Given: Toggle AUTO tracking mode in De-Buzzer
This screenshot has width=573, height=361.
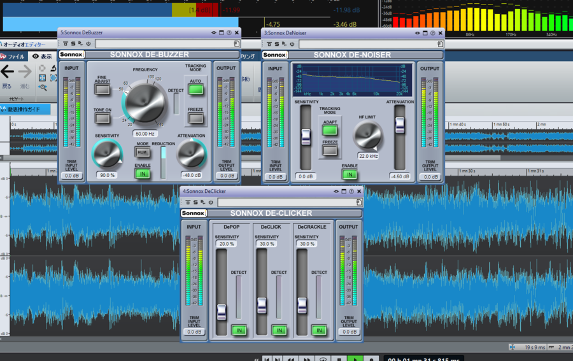Looking at the screenshot, I should [x=196, y=90].
